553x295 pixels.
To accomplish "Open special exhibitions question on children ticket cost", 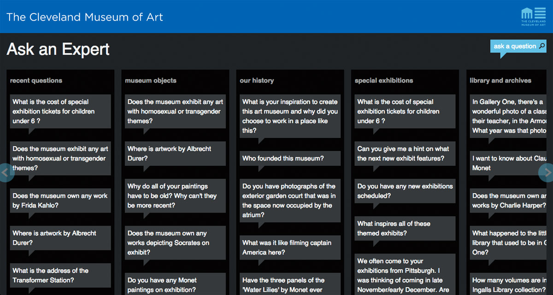I will pos(405,112).
